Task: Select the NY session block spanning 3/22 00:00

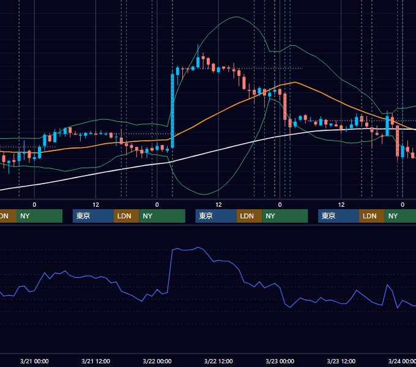Action: click(x=162, y=216)
